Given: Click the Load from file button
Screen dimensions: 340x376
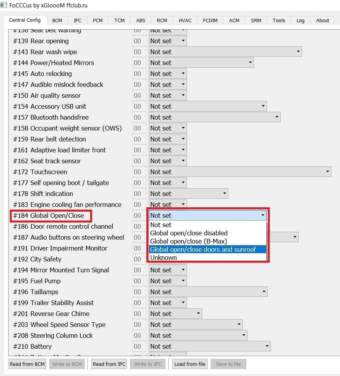Looking at the screenshot, I should [190, 364].
